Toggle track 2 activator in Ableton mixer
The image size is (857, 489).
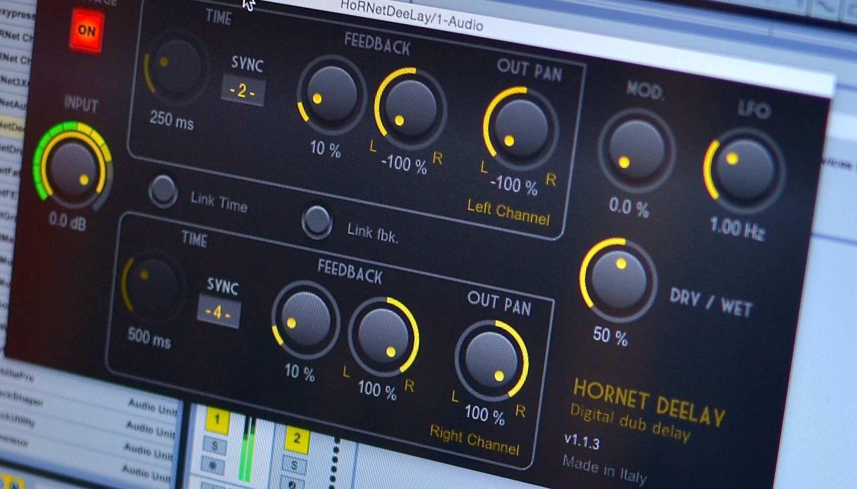[297, 438]
